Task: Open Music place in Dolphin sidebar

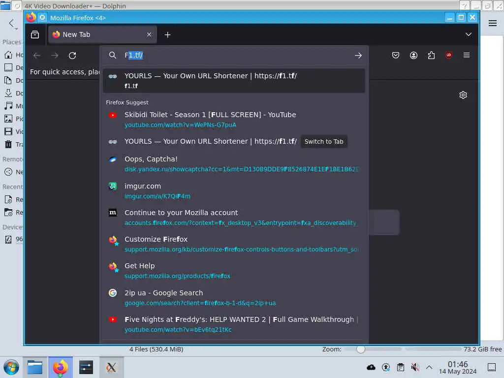Action: tap(13, 106)
